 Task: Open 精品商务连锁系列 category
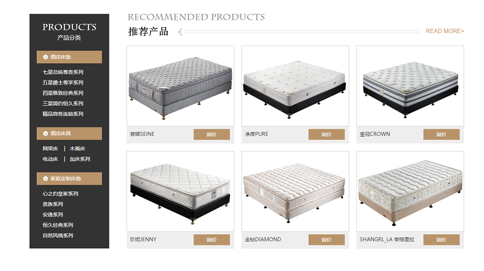point(63,114)
